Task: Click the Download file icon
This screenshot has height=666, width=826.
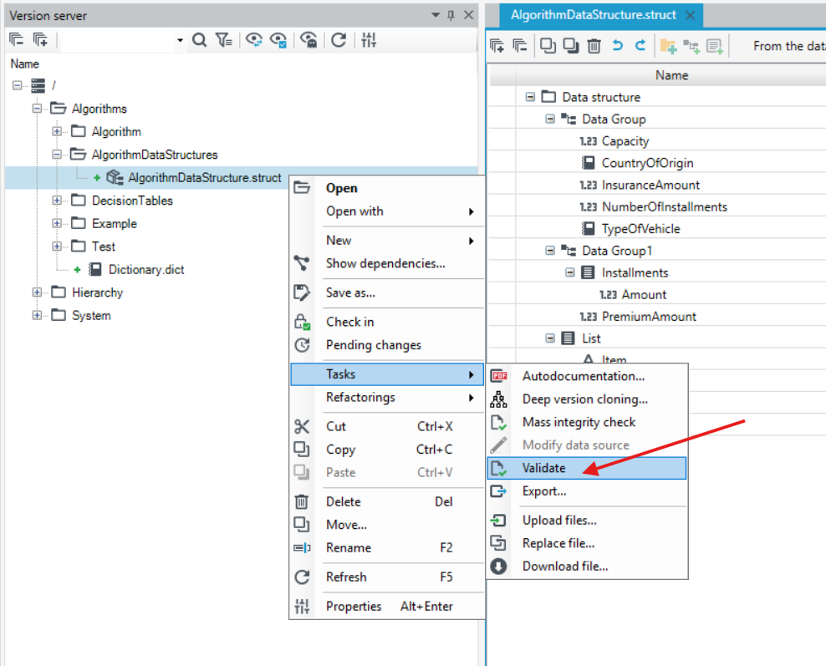Action: pyautogui.click(x=498, y=567)
